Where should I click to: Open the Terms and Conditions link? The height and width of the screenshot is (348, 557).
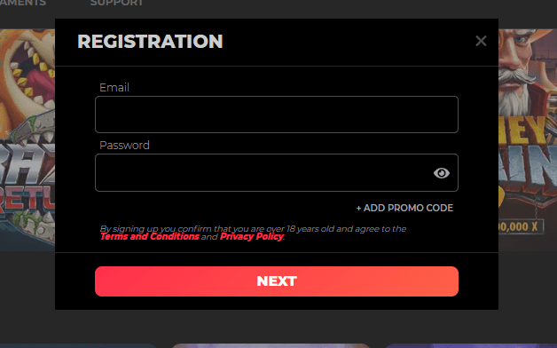tap(150, 237)
